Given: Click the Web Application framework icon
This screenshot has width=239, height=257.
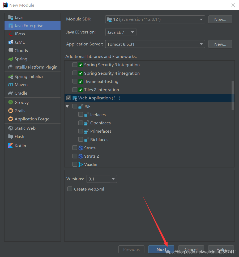Looking at the screenshot, I should point(75,98).
